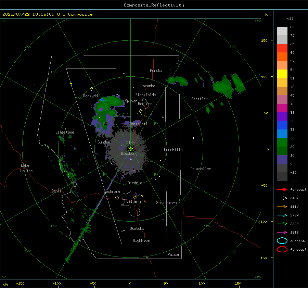Click the cyan current ellipse icon
This screenshot has width=308, height=288.
[282, 241]
